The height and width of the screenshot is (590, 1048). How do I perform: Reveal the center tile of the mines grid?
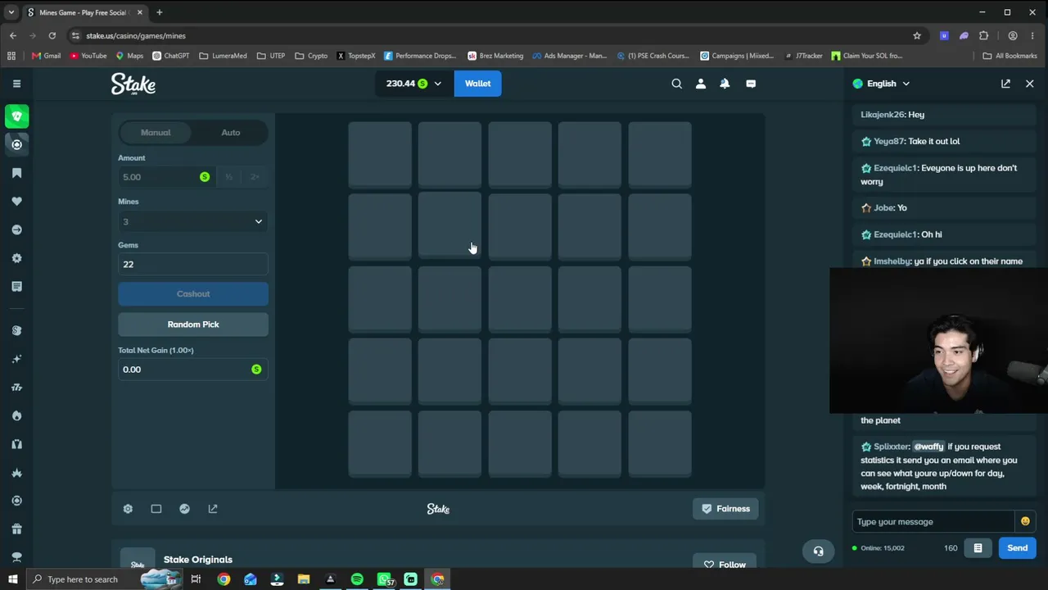[520, 300]
